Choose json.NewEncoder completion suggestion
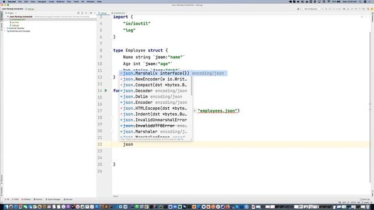 (155, 79)
